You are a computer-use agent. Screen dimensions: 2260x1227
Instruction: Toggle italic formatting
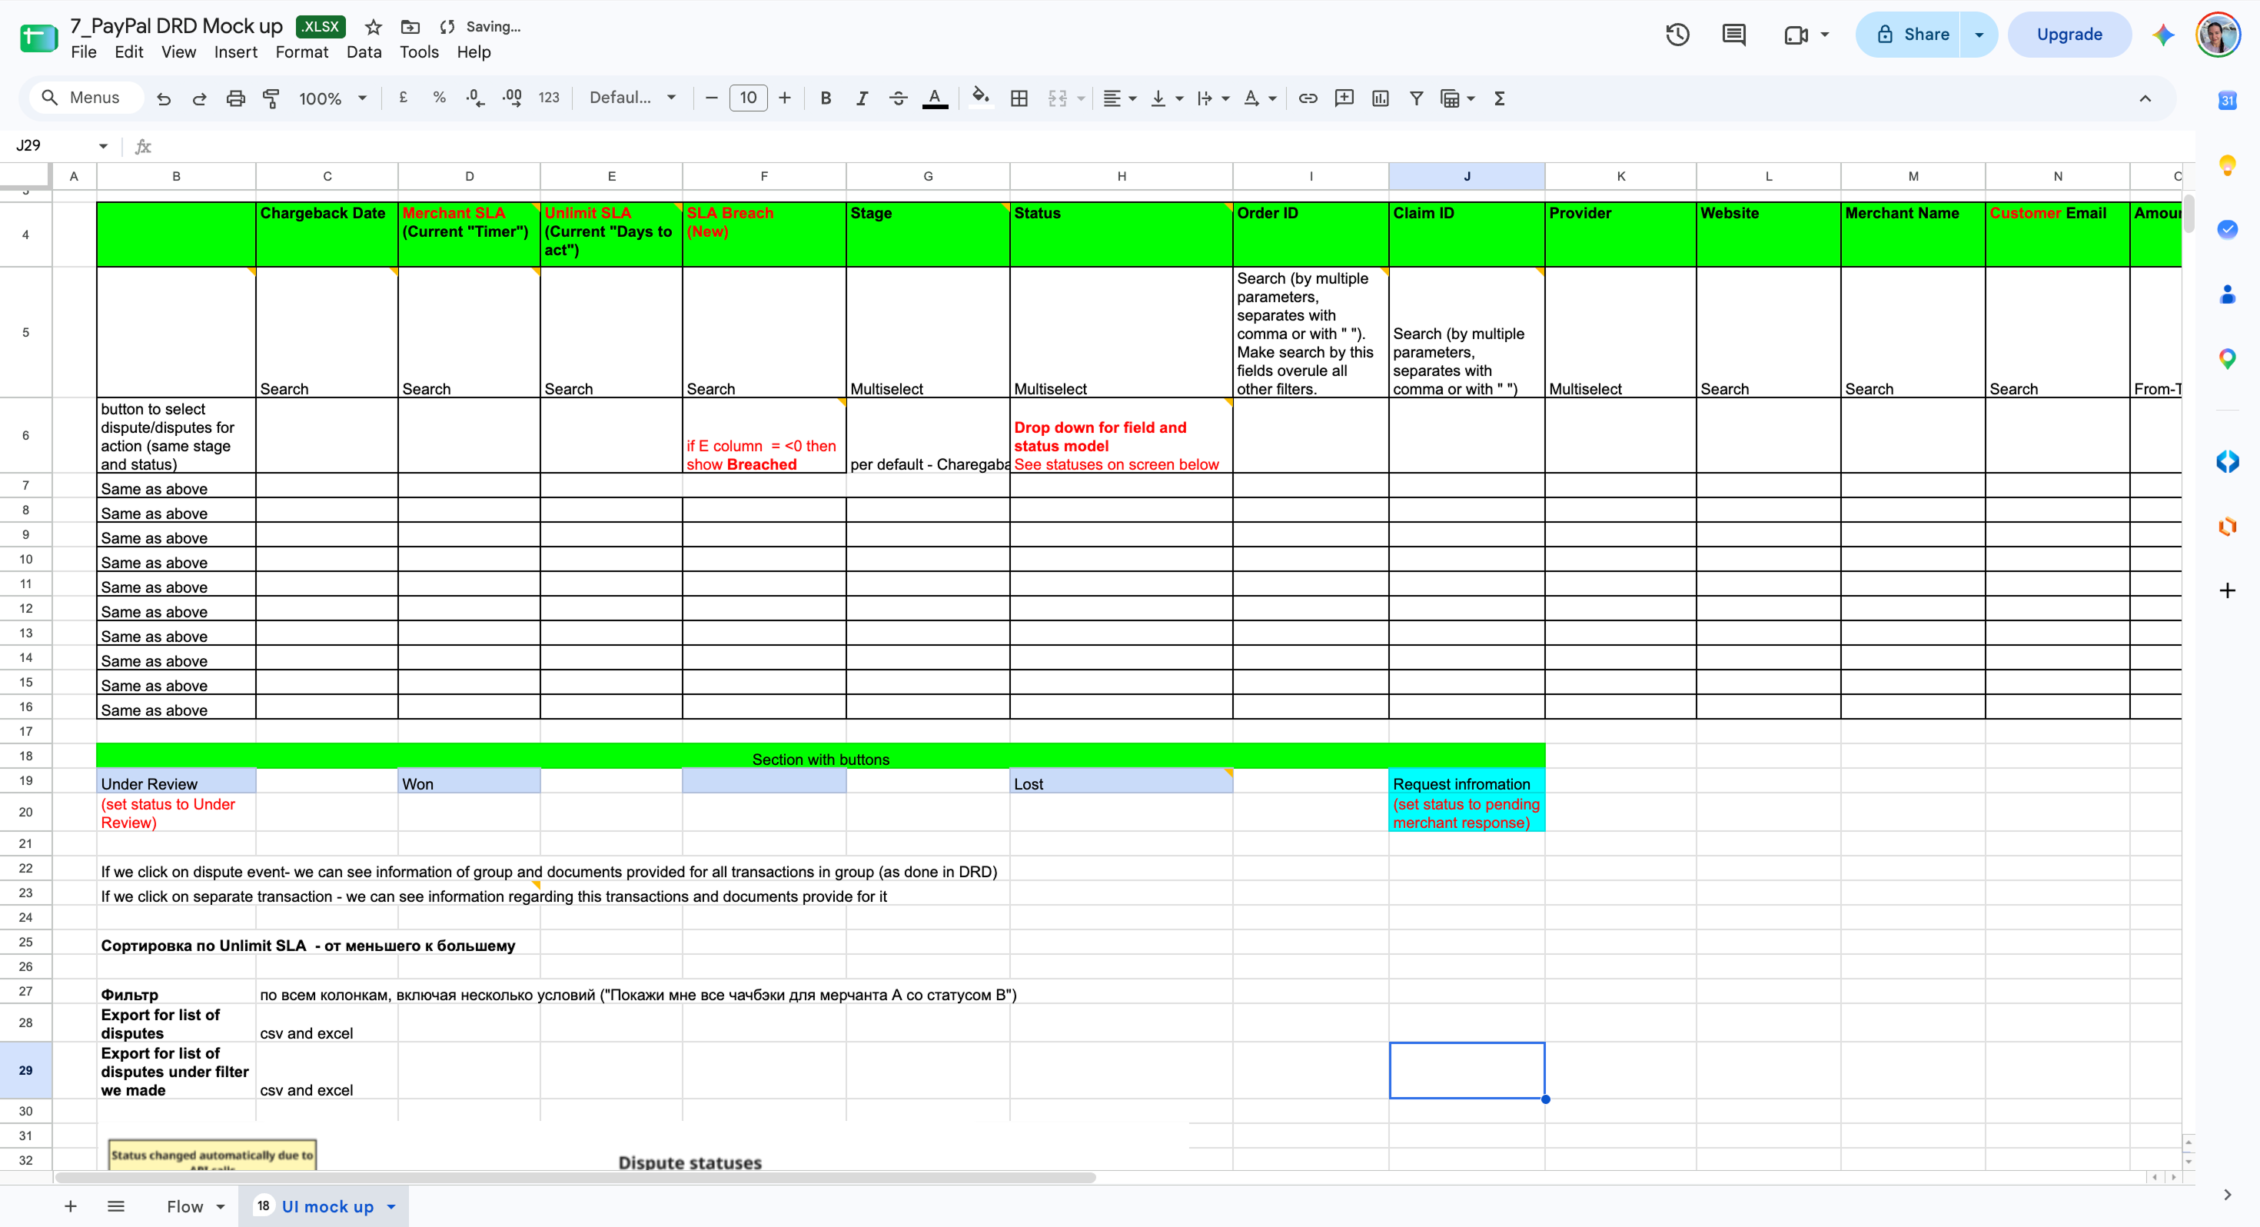862,98
